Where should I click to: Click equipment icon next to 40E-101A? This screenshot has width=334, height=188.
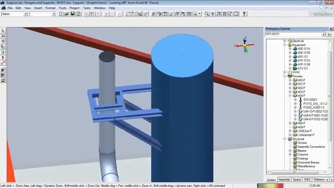(x=295, y=49)
